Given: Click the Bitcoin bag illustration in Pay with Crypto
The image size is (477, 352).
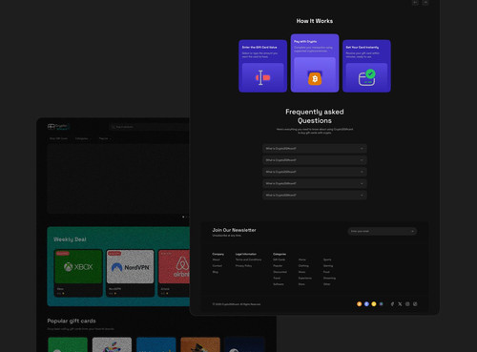Looking at the screenshot, I should [x=315, y=78].
